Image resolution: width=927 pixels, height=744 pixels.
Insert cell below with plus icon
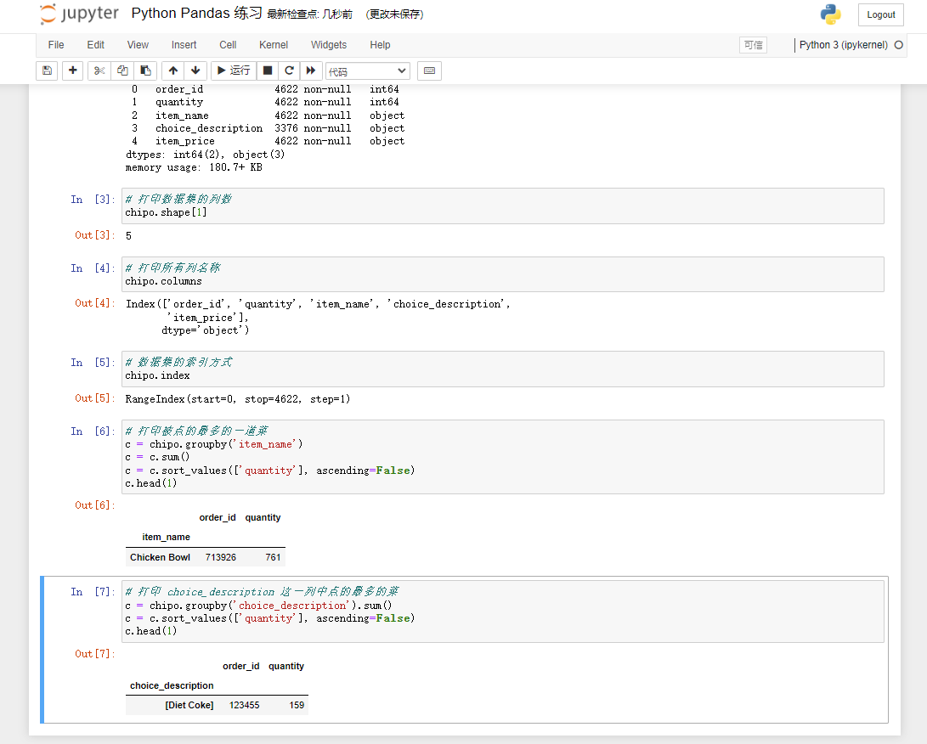tap(73, 70)
